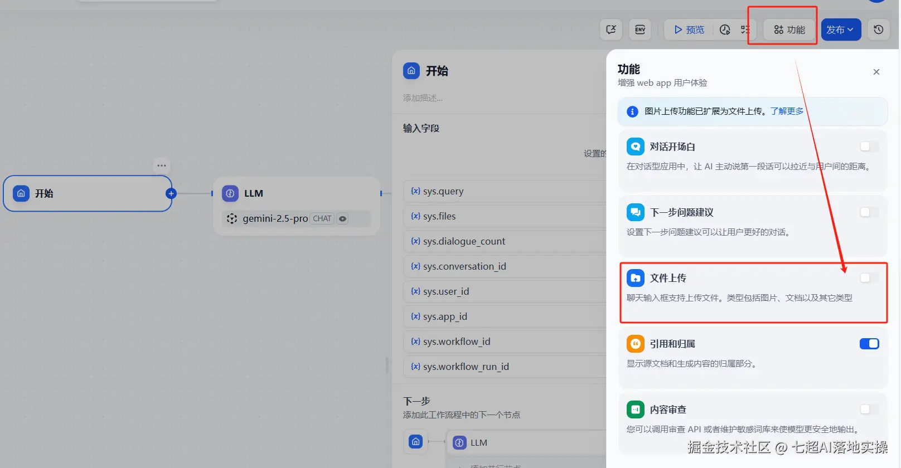Enable 下一步问题建议 switch
The height and width of the screenshot is (468, 901).
[869, 212]
